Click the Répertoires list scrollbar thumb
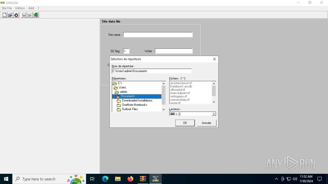328x184 pixels. [x=164, y=95]
